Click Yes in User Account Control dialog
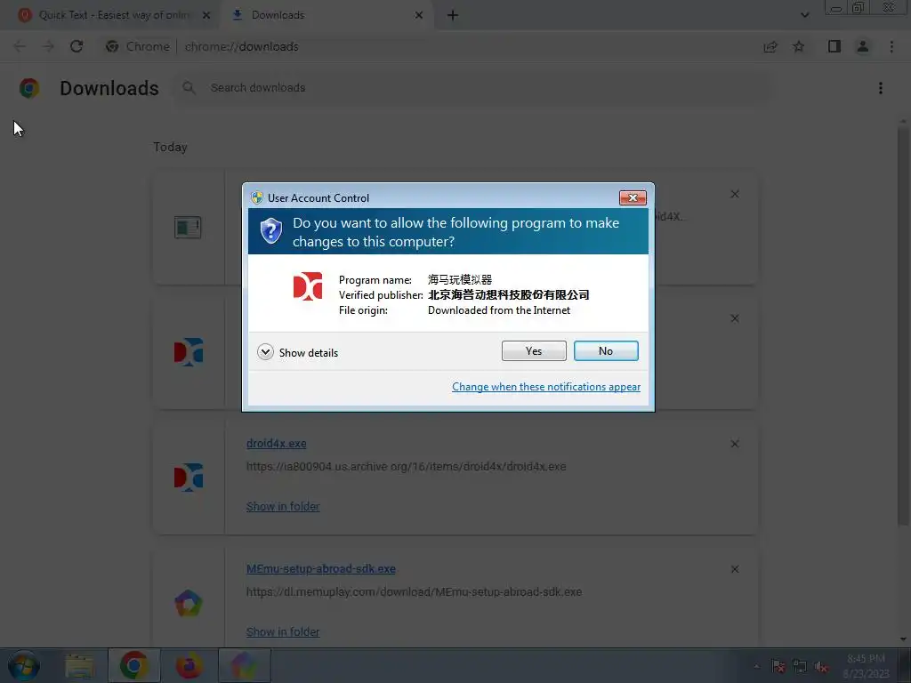 (x=534, y=350)
